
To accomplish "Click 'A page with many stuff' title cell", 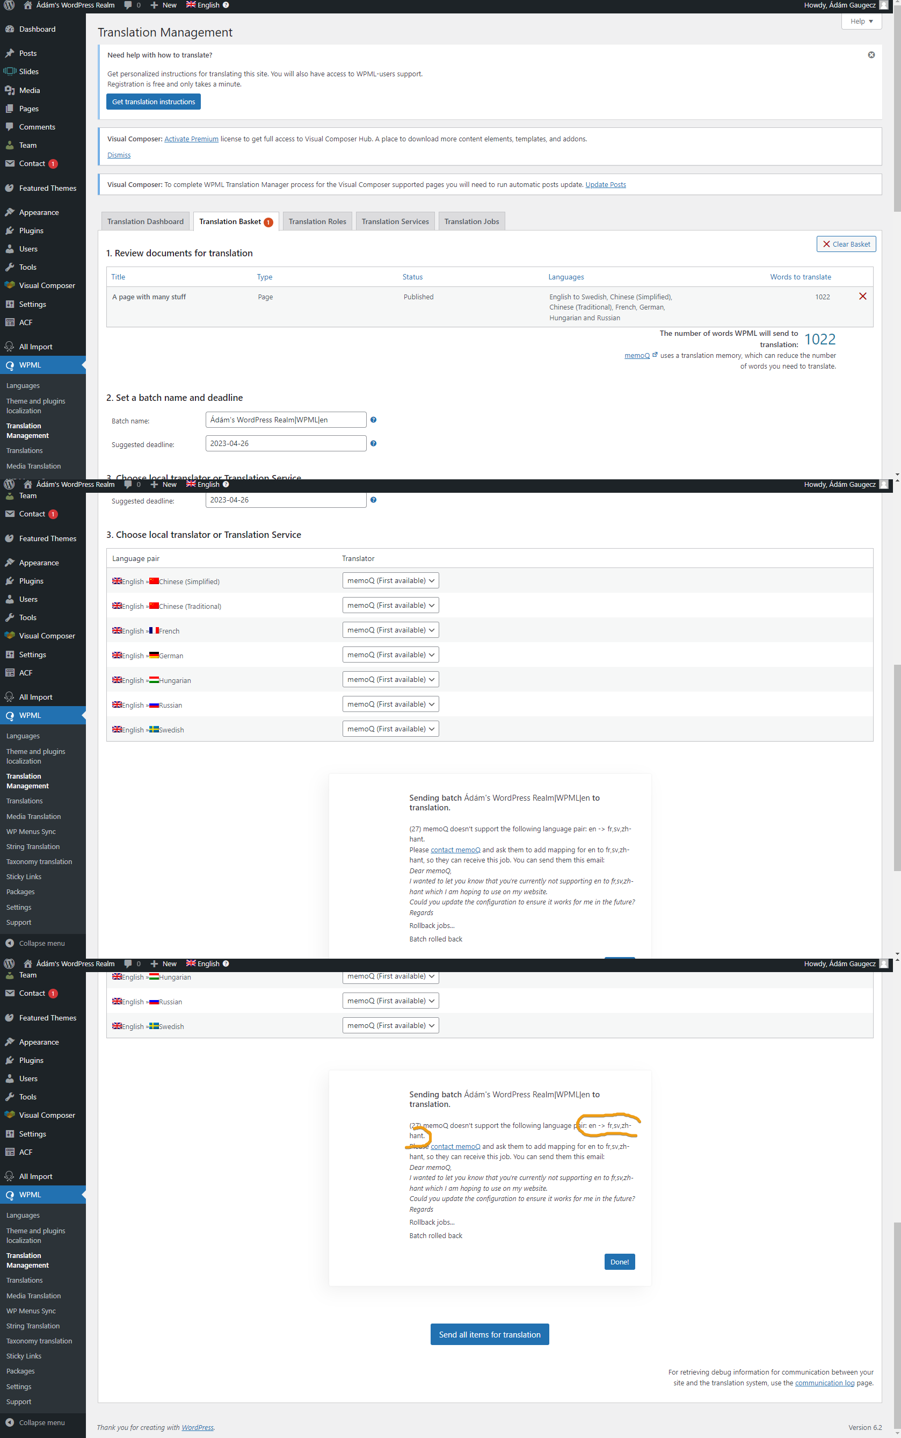I will tap(149, 297).
